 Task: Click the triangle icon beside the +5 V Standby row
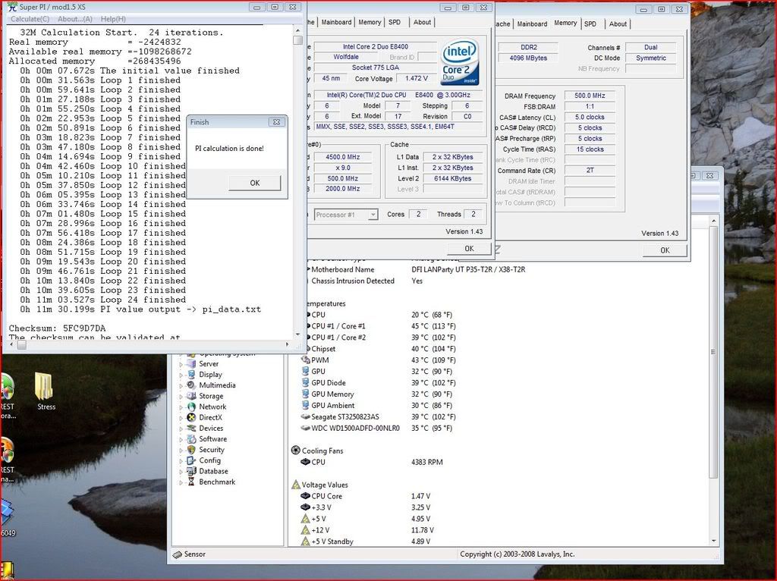pyautogui.click(x=305, y=542)
